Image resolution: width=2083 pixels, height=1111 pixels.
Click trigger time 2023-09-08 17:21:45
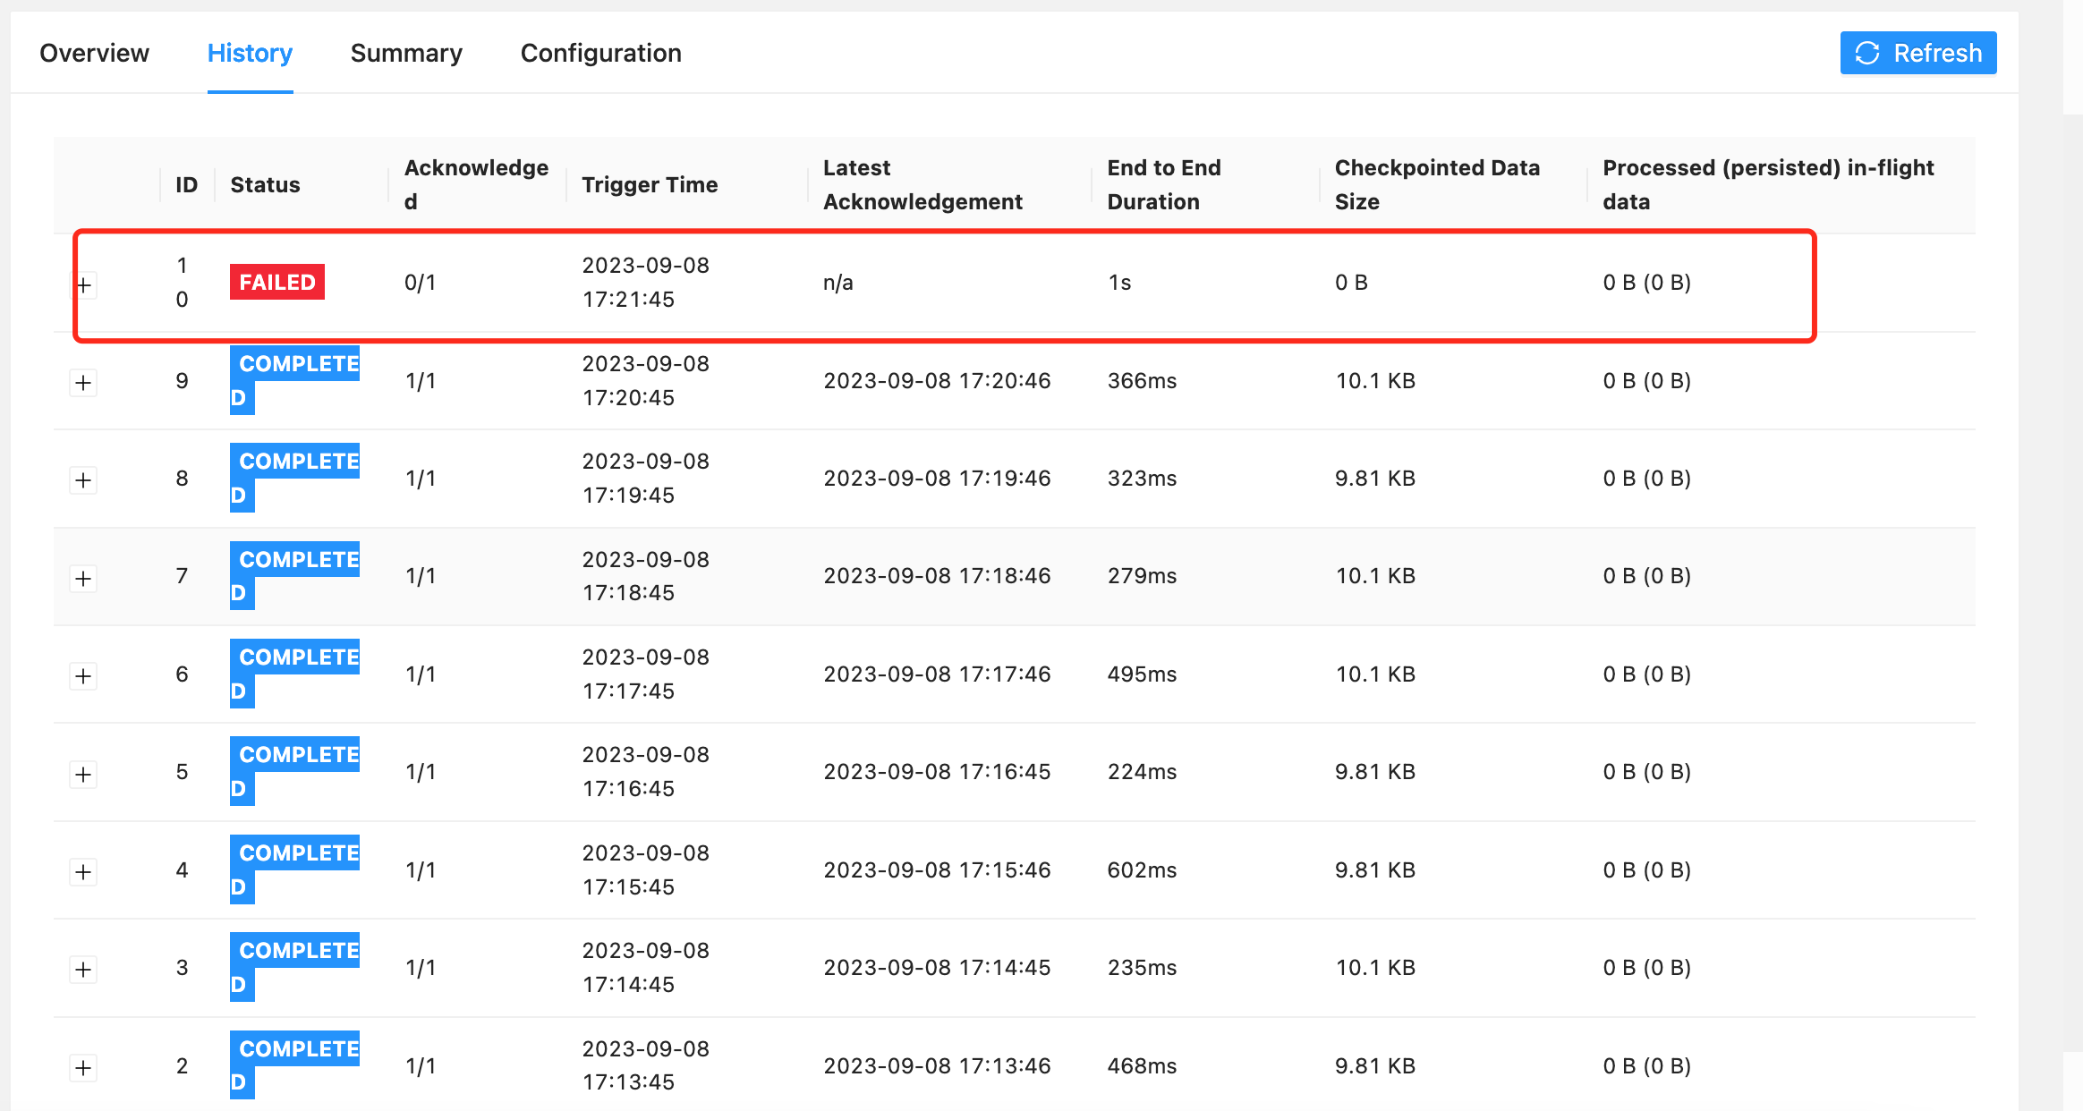coord(645,282)
